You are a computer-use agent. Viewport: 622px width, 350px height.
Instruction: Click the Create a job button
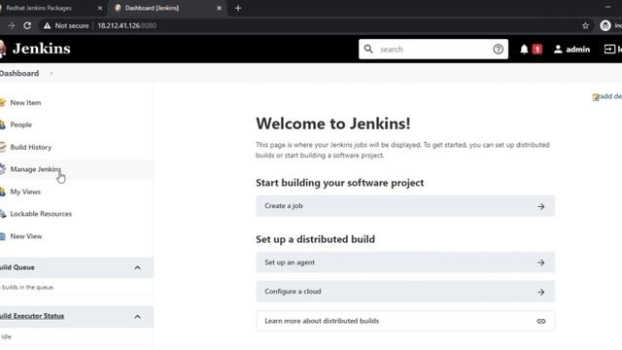click(405, 206)
